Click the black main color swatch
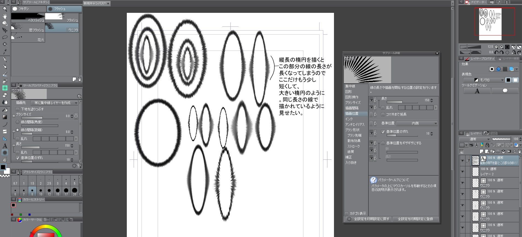 [3, 167]
